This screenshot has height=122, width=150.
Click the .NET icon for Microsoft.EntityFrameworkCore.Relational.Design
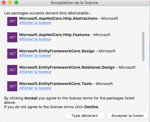click(12, 70)
